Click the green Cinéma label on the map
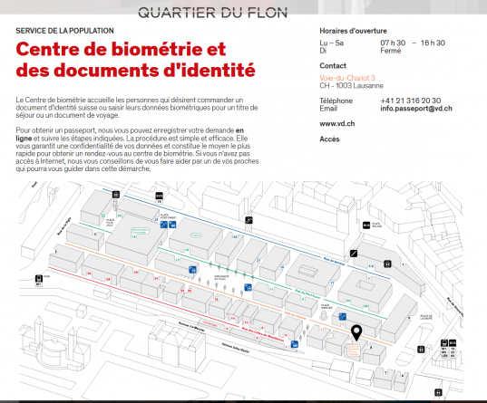The image size is (487, 403). click(196, 235)
